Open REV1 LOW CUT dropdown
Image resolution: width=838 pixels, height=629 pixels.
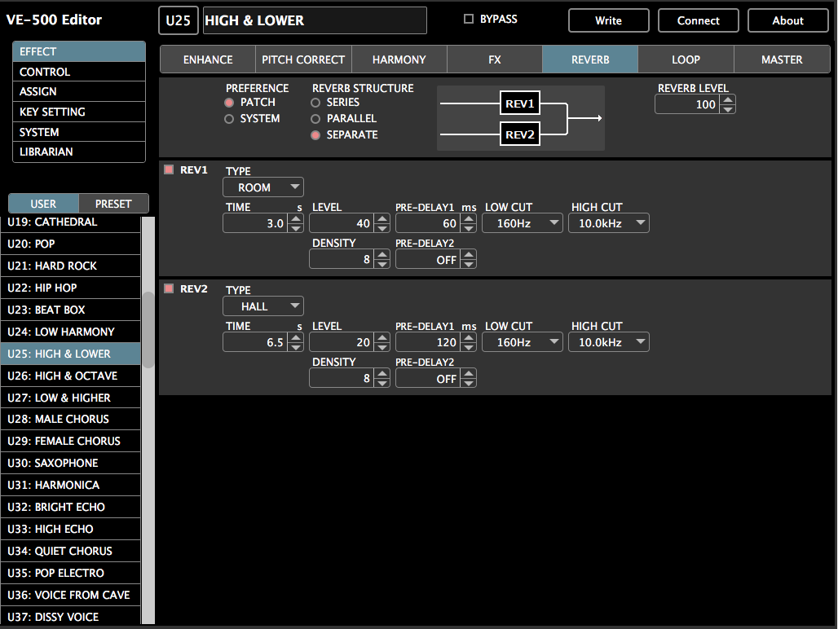tap(523, 223)
